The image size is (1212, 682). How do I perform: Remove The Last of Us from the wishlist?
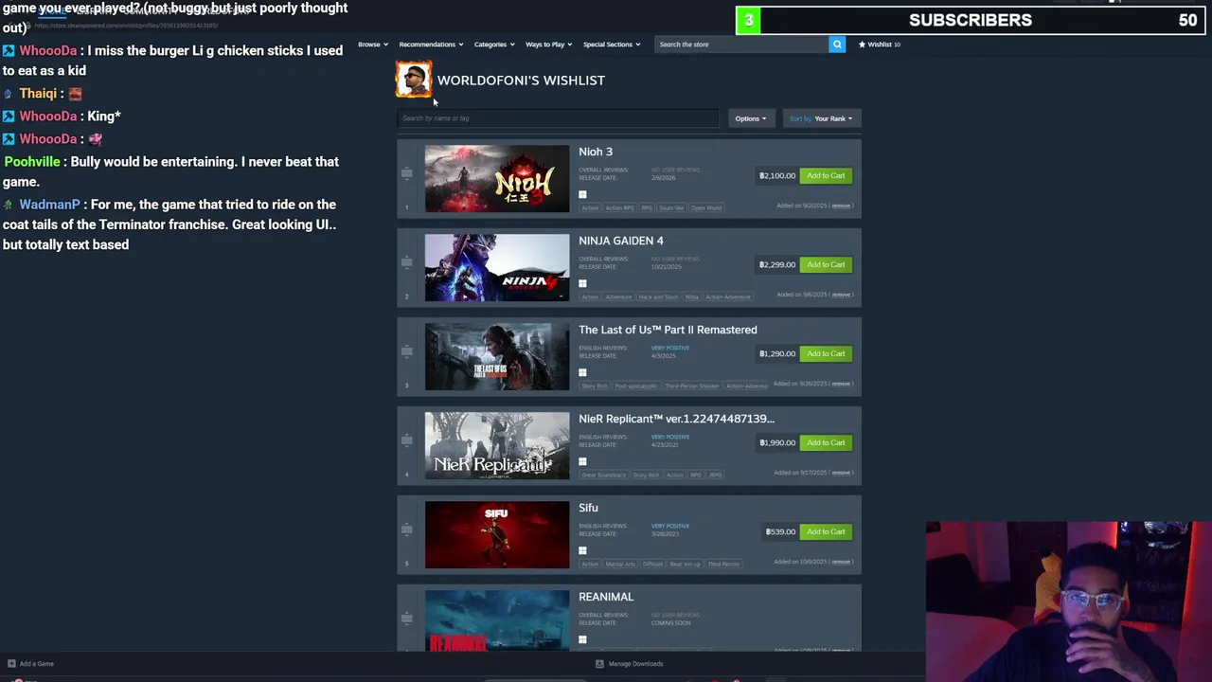[841, 384]
